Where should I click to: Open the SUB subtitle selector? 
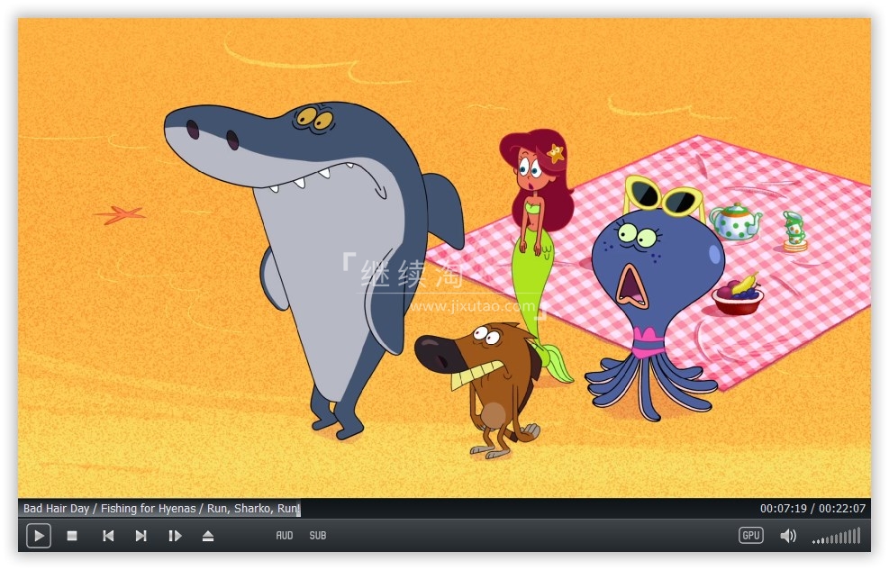317,536
